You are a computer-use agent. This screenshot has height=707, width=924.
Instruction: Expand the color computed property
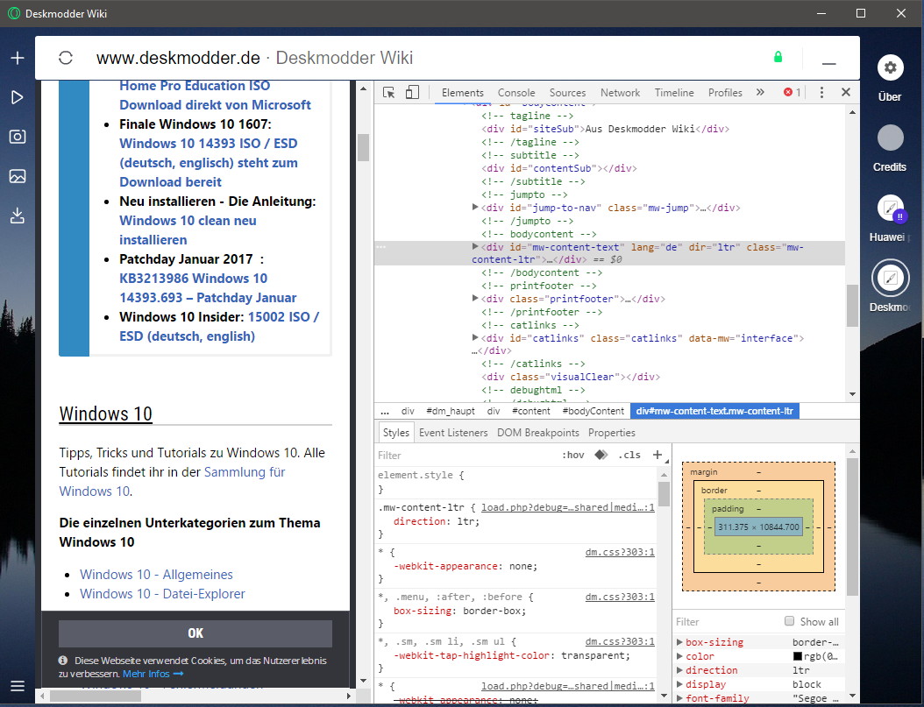(x=679, y=656)
